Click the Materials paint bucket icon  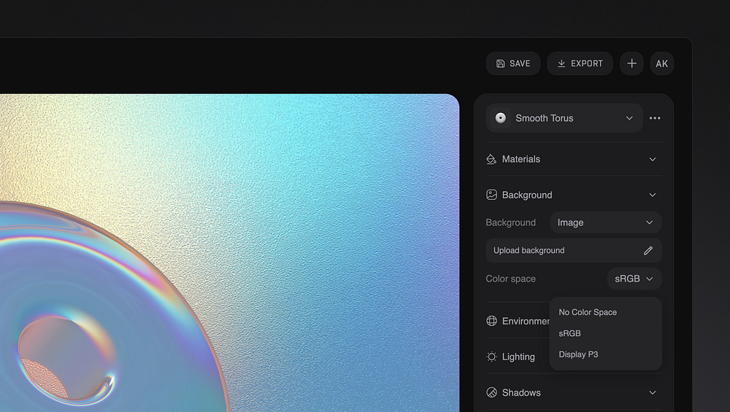click(491, 159)
